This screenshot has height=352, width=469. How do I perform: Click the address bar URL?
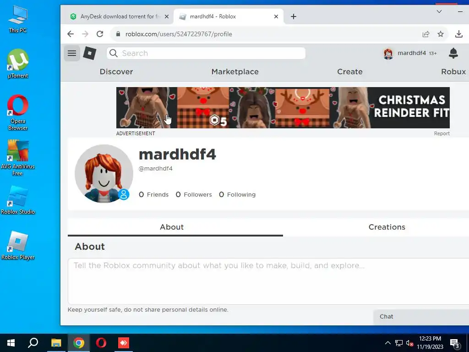[179, 34]
